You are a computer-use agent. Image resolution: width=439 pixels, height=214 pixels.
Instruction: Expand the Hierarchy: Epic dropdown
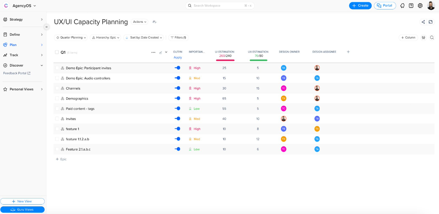coord(106,38)
